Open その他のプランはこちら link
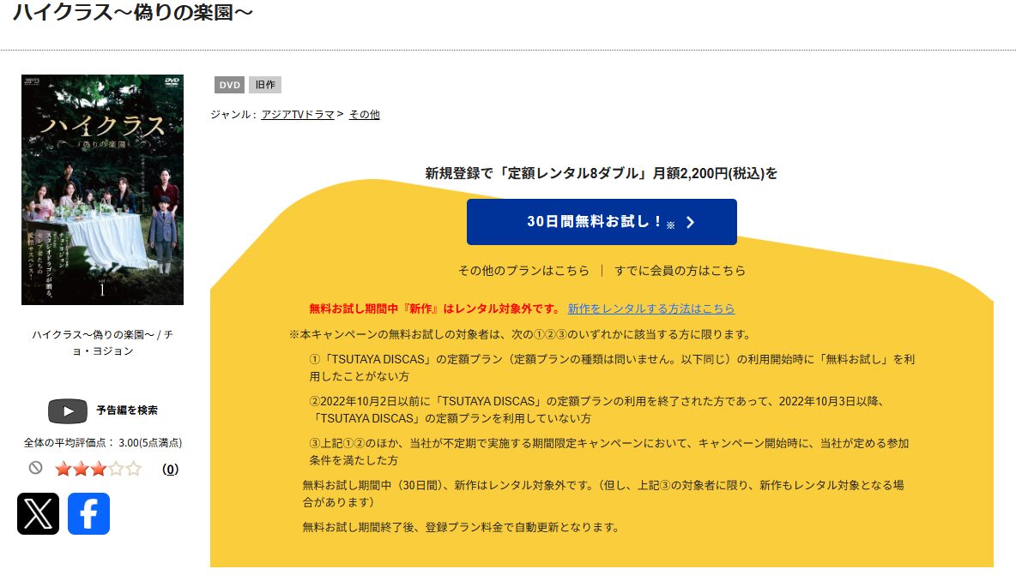Screen dimensions: 1016x587 pos(523,271)
